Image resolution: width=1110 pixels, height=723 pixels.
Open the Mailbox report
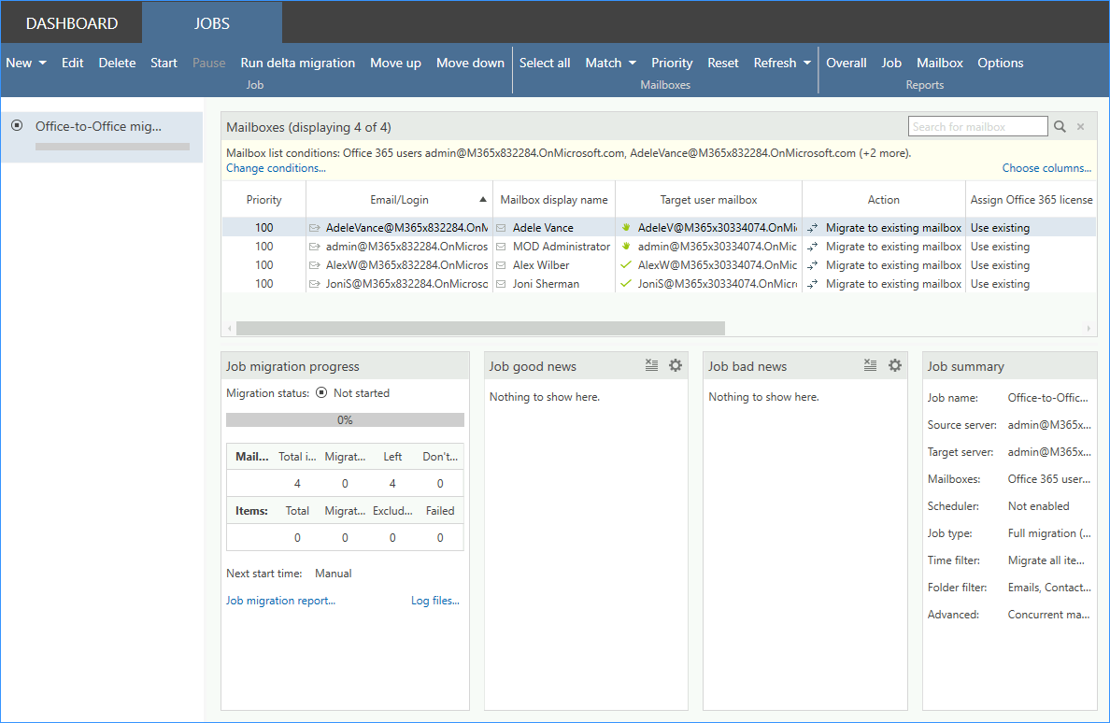[939, 63]
